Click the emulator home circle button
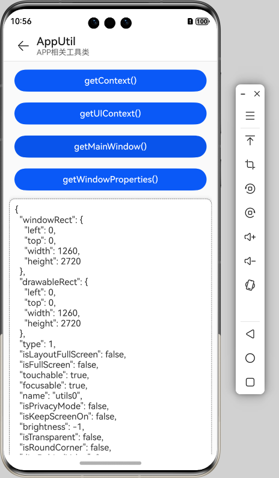The width and height of the screenshot is (279, 478). click(250, 358)
